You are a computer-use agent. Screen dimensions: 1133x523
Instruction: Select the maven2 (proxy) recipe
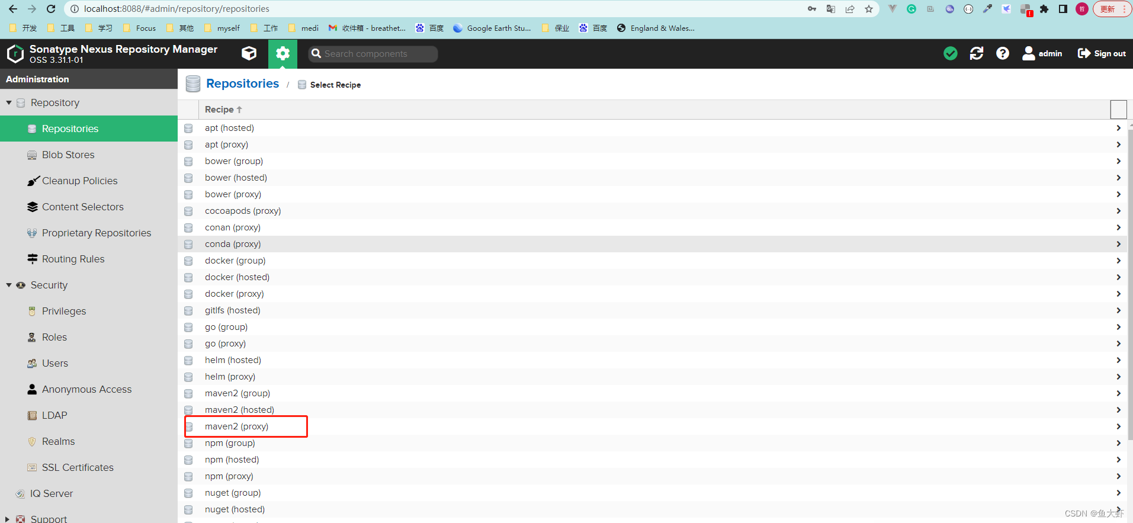tap(651, 426)
